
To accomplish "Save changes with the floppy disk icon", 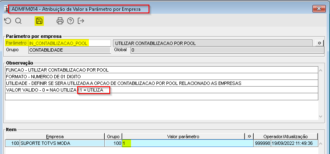I will click(x=39, y=21).
